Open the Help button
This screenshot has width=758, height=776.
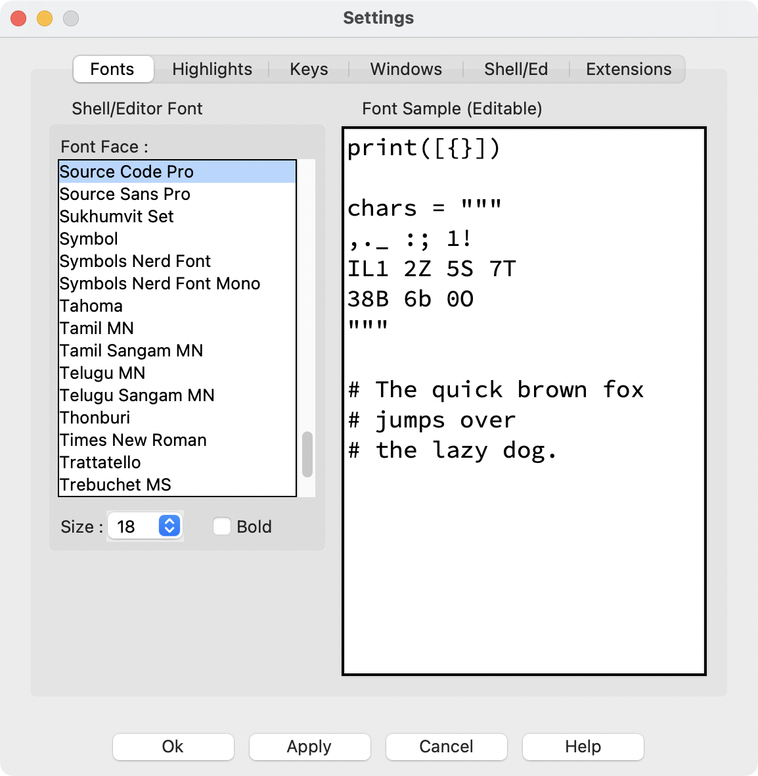pyautogui.click(x=583, y=746)
